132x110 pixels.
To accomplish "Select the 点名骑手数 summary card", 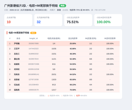I will click(18, 20).
